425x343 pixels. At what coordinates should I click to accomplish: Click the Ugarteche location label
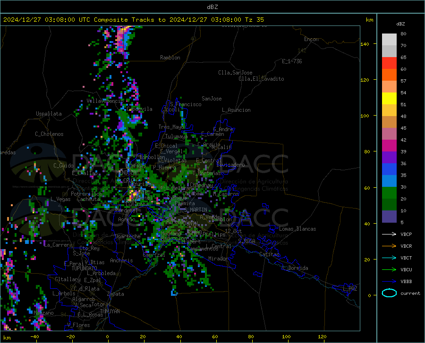tap(127, 236)
